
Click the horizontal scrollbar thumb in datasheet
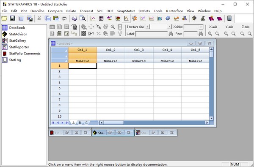click(x=113, y=123)
